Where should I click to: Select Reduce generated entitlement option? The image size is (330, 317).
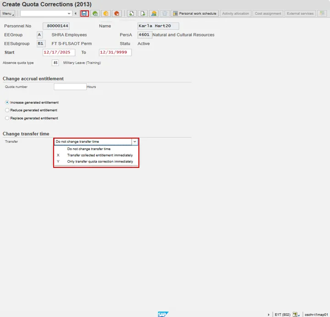tap(7, 110)
